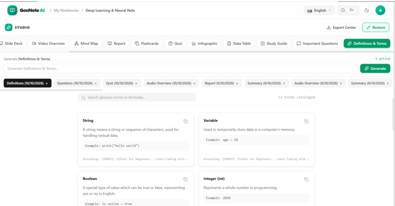Close the Questions (10/10/2026) chip
This screenshot has width=395, height=206.
point(96,84)
